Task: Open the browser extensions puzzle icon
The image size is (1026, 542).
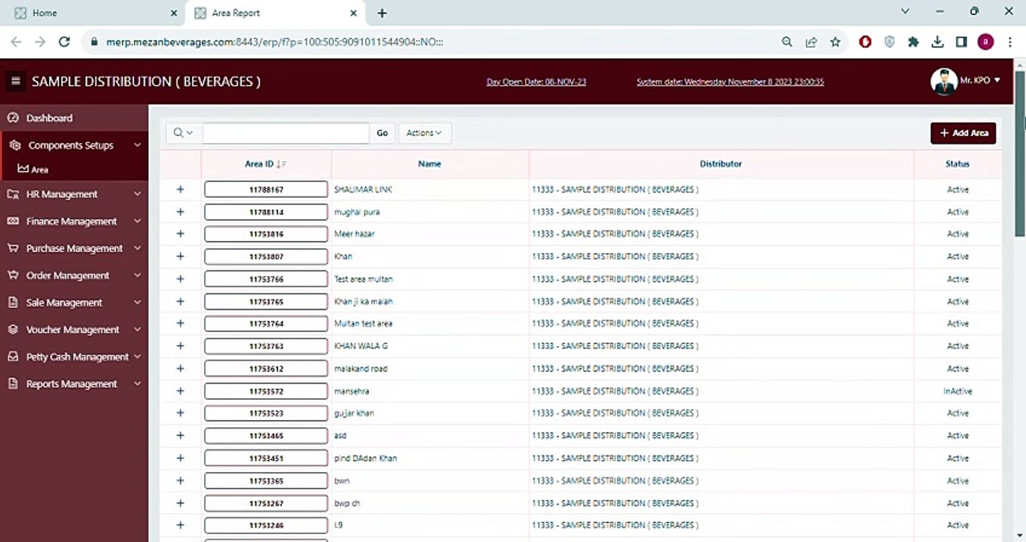Action: pyautogui.click(x=913, y=42)
